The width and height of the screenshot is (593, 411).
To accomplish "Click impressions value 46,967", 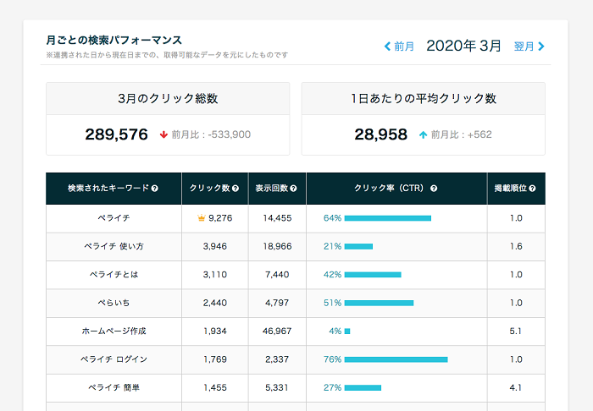I will click(x=277, y=332).
